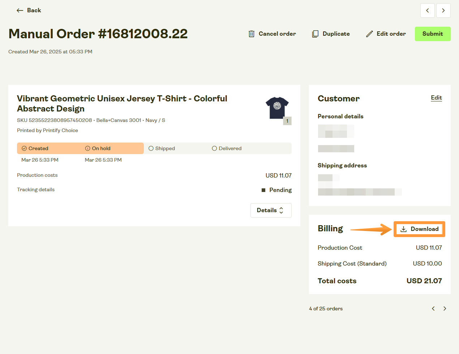Viewport: 459px width, 354px height.
Task: Select the Cancel order trash icon
Action: (252, 34)
